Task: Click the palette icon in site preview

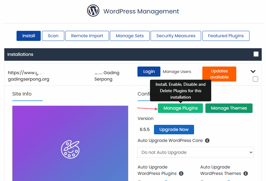Action: [x=70, y=149]
